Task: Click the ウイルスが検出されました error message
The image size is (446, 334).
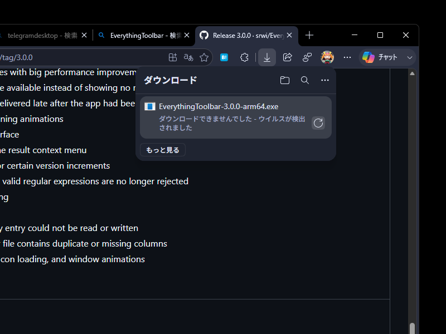Action: [x=232, y=123]
